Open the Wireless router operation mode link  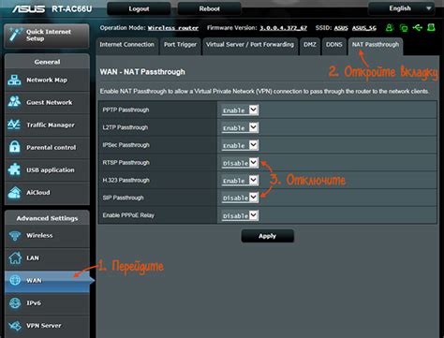click(173, 28)
